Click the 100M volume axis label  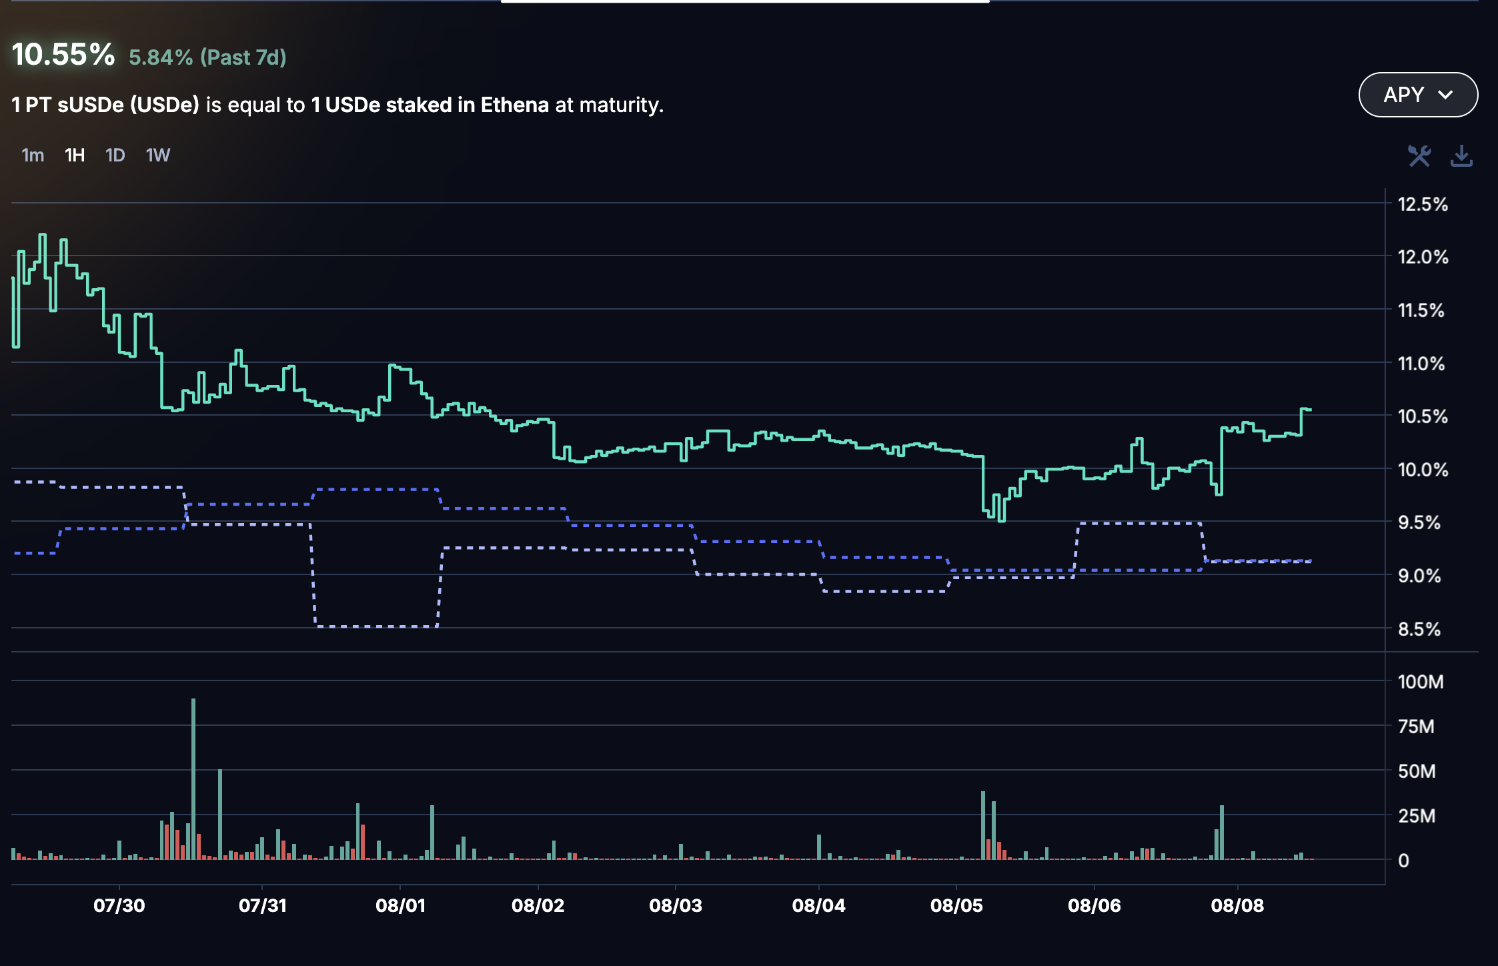pos(1421,682)
